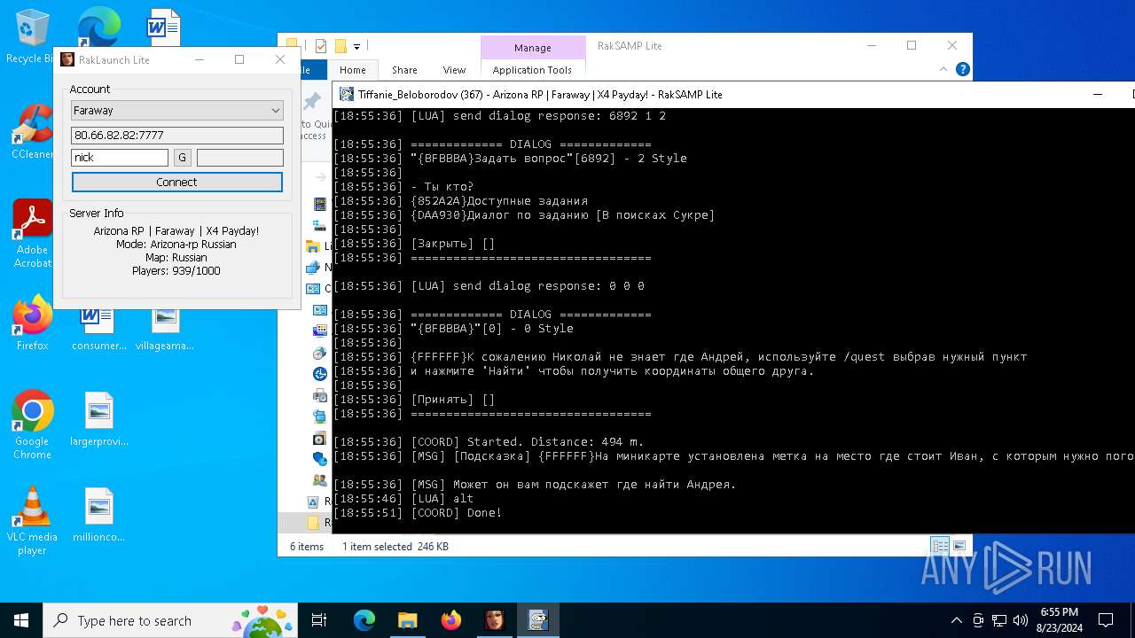Open File Explorer from the taskbar

(x=407, y=620)
